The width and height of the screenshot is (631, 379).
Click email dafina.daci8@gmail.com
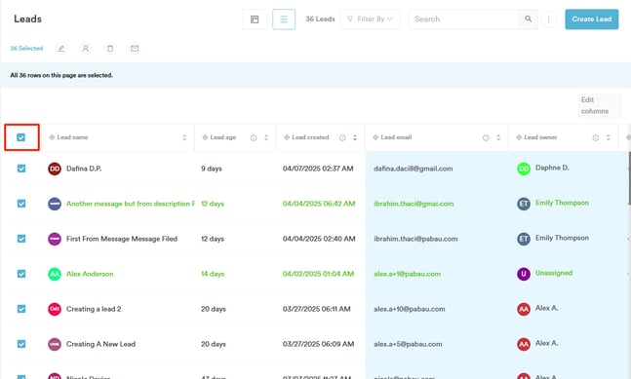tap(413, 169)
